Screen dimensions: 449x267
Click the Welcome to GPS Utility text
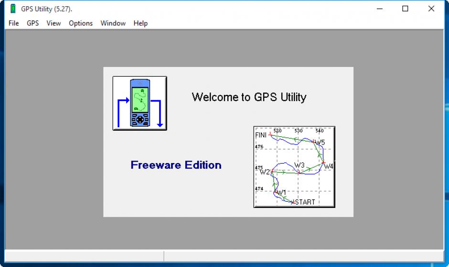(x=249, y=97)
